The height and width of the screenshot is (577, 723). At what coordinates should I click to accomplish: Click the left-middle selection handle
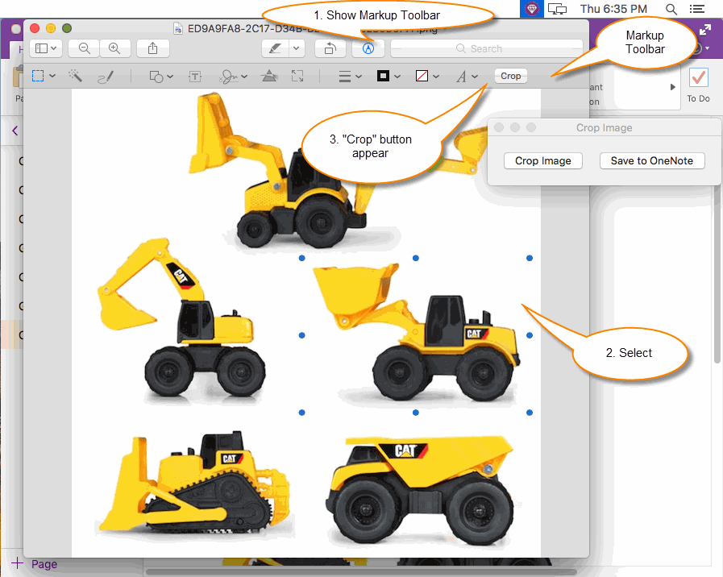click(x=302, y=335)
